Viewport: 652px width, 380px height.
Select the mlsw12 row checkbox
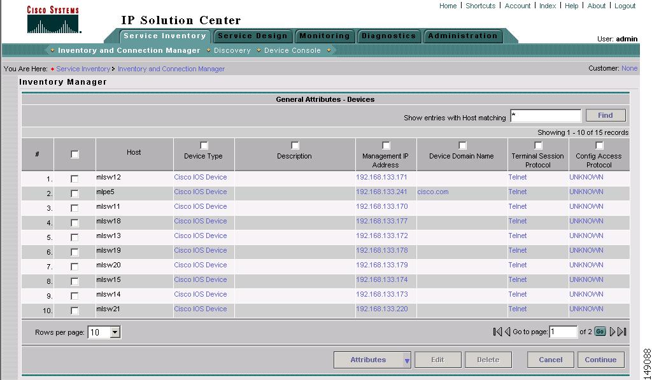(74, 179)
